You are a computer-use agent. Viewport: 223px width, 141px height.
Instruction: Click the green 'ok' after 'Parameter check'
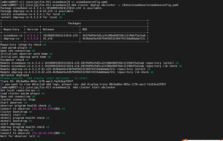click(27, 60)
